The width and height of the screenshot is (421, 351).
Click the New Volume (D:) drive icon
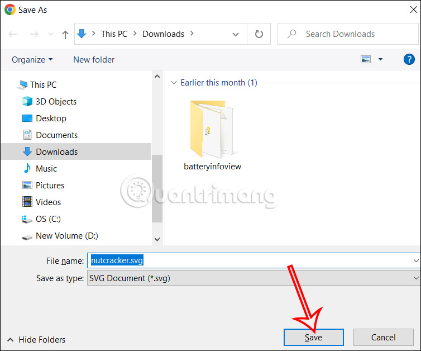click(x=27, y=238)
